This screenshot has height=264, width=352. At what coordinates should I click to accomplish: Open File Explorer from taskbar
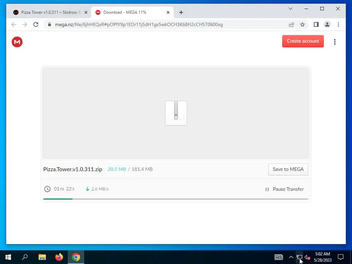[x=42, y=257]
